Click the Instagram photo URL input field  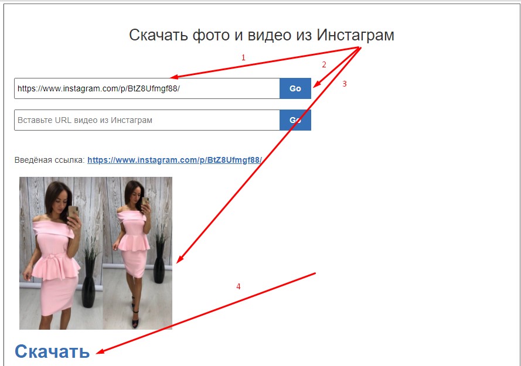[147, 88]
